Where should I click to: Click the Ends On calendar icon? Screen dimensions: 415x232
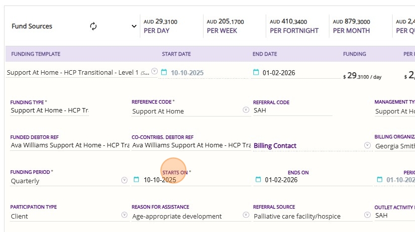click(258, 180)
